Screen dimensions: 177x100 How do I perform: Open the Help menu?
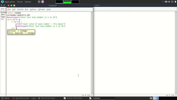point(49,9)
